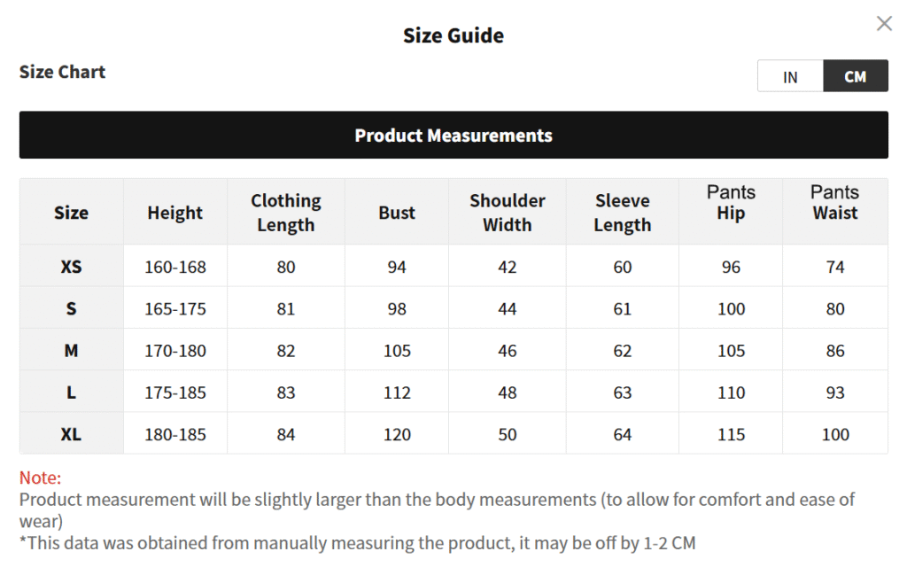Switch measurements to inches (IN)
The image size is (907, 575).
[x=790, y=77]
